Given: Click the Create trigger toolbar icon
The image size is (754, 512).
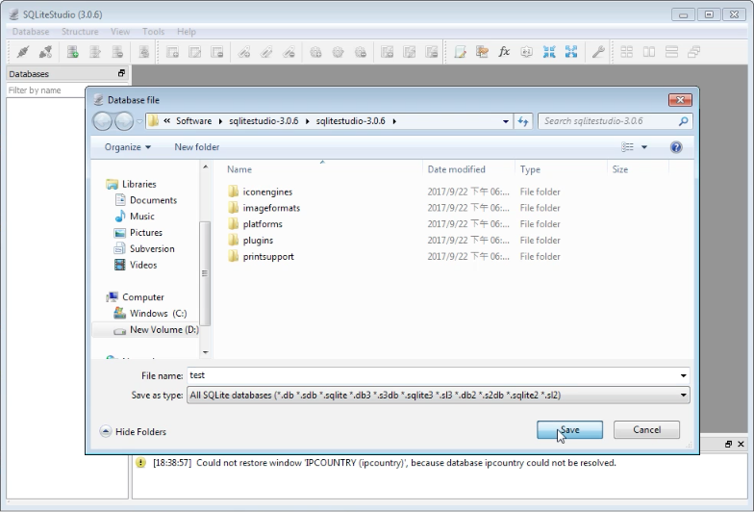Looking at the screenshot, I should pos(315,52).
